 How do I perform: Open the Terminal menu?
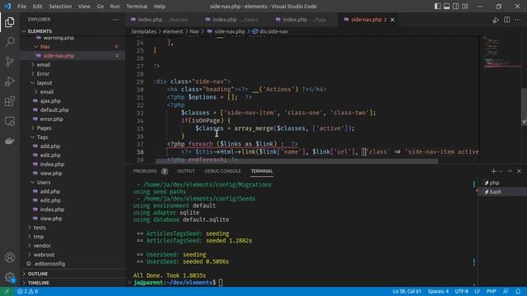137,7
